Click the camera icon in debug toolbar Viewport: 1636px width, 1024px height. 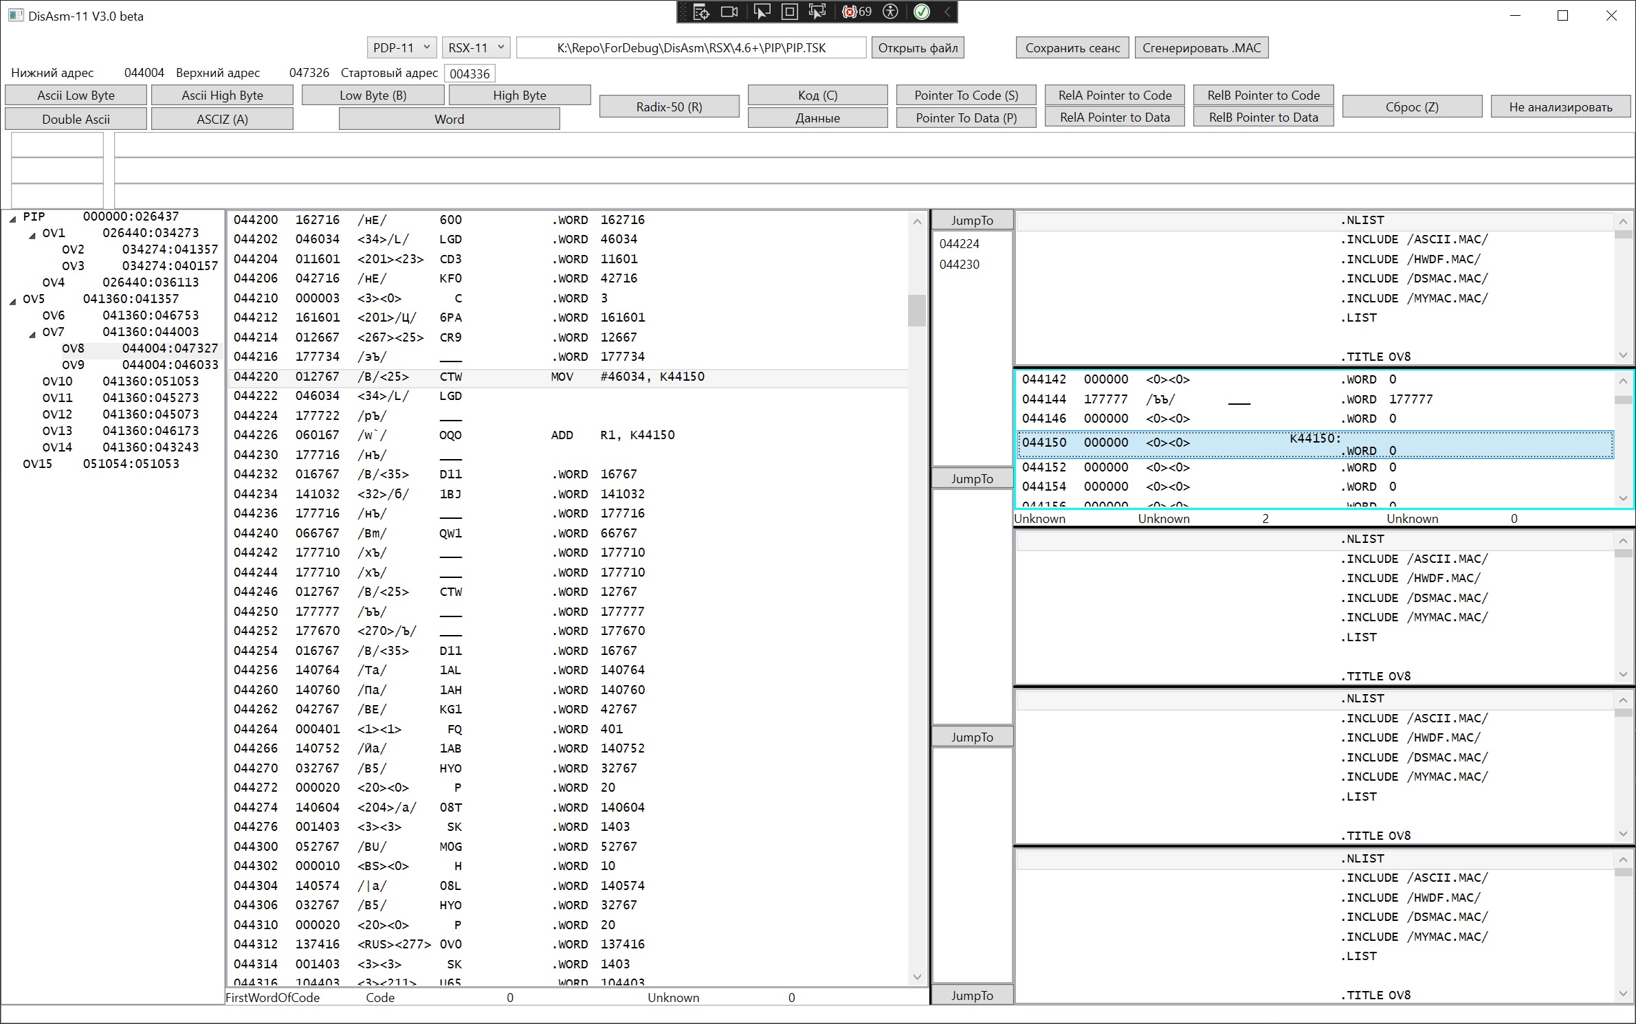tap(729, 12)
